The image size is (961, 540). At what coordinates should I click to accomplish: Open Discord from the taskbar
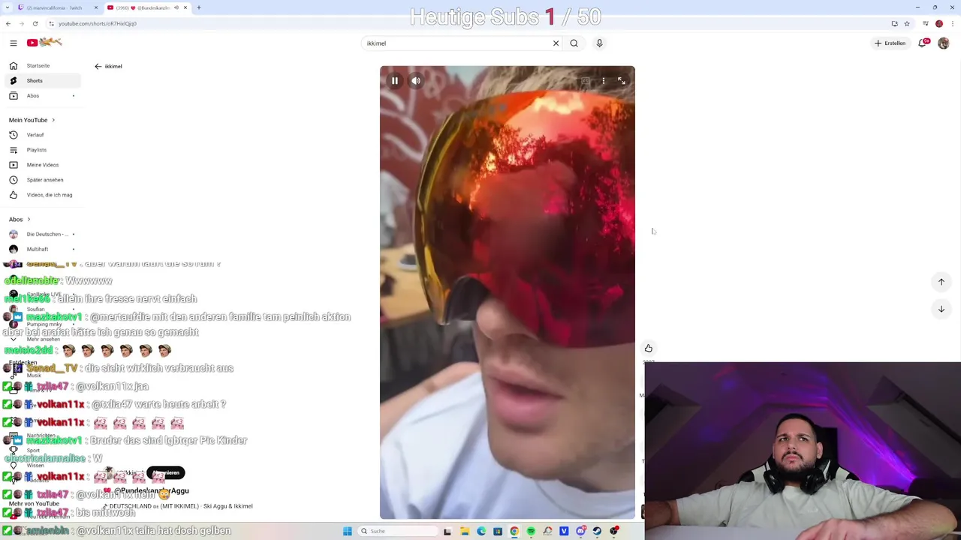tap(580, 531)
